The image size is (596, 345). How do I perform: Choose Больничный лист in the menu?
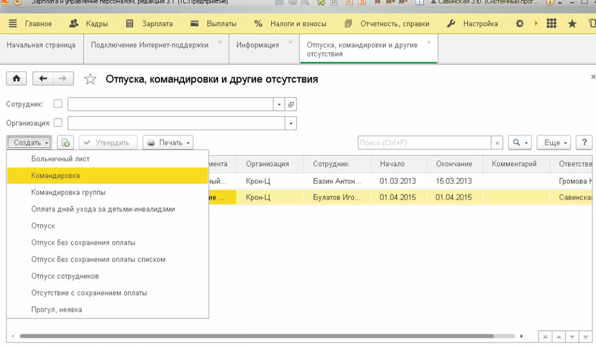pos(60,159)
